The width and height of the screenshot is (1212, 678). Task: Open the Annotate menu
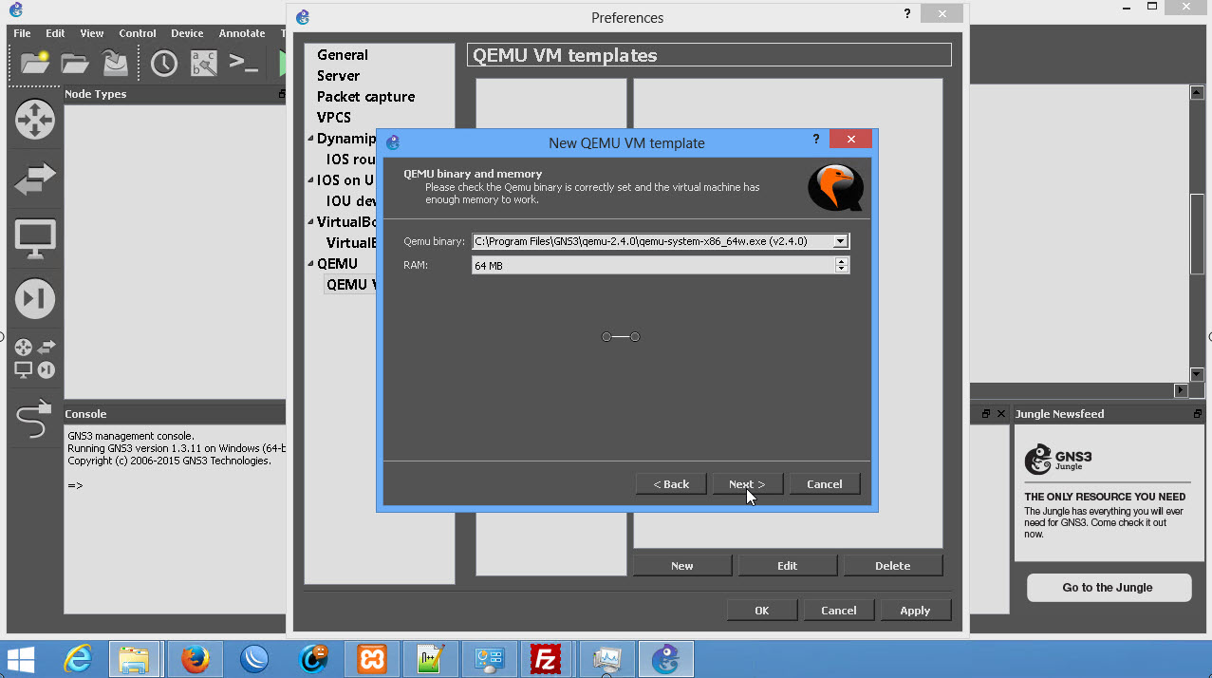(242, 33)
